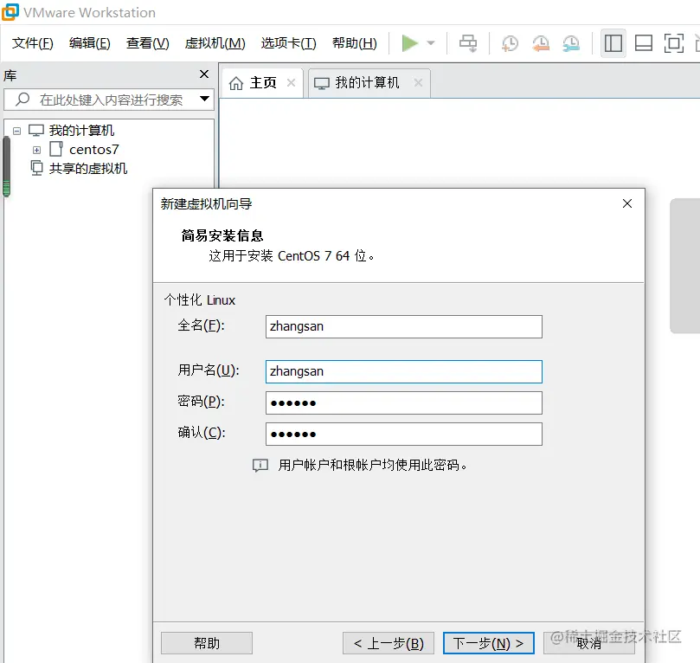Image resolution: width=700 pixels, height=663 pixels.
Task: Enter full screen mode icon
Action: [674, 43]
